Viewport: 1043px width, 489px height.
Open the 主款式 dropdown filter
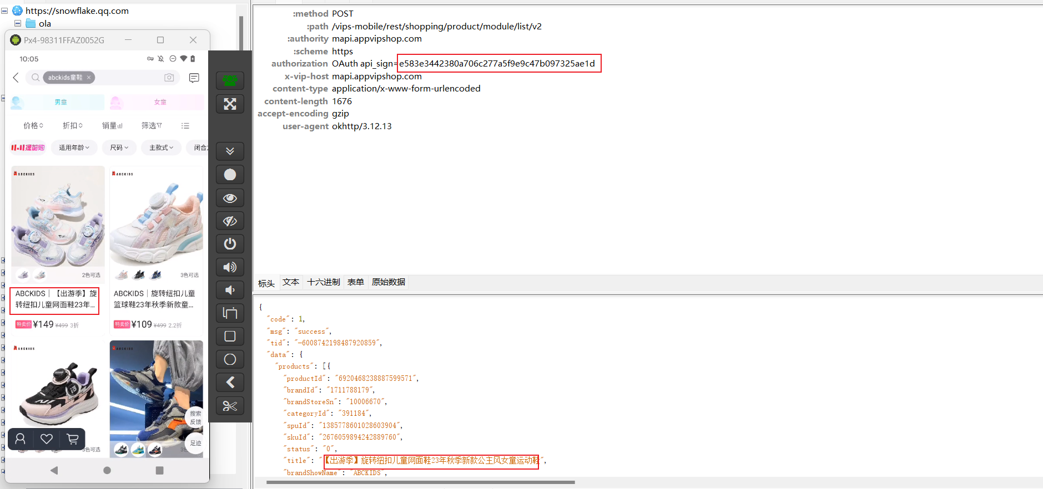(x=162, y=147)
